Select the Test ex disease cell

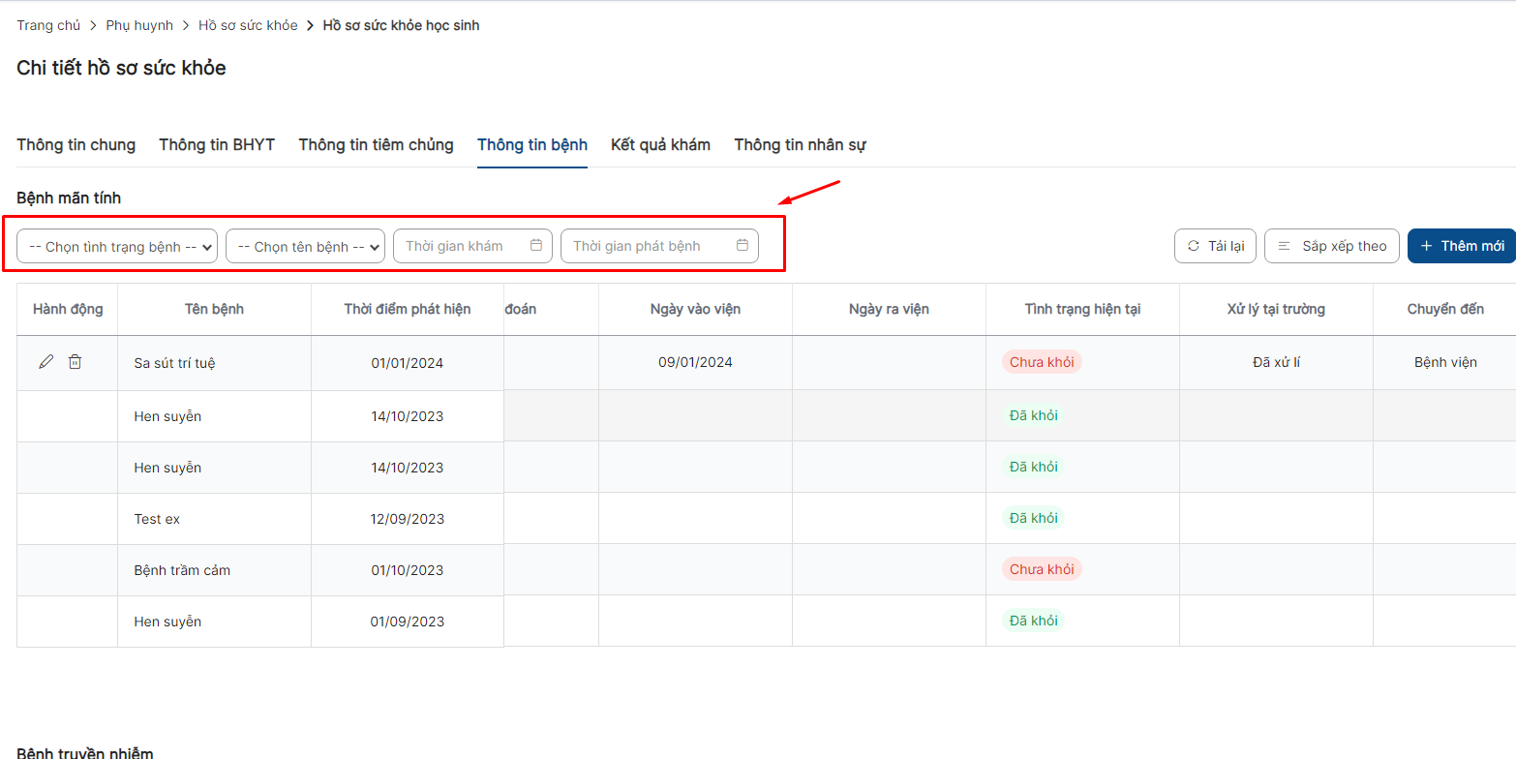point(214,519)
